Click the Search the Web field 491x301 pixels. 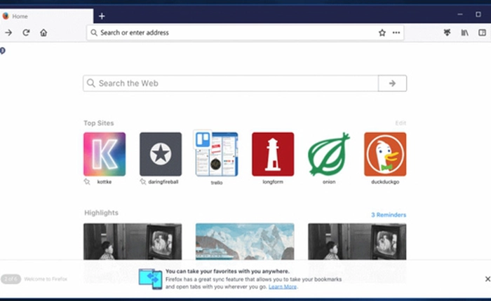coord(231,83)
